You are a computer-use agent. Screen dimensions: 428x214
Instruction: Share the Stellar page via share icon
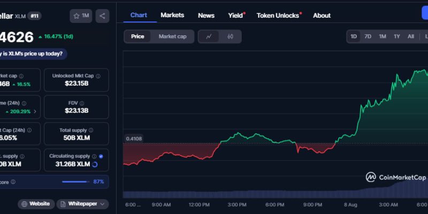102,16
